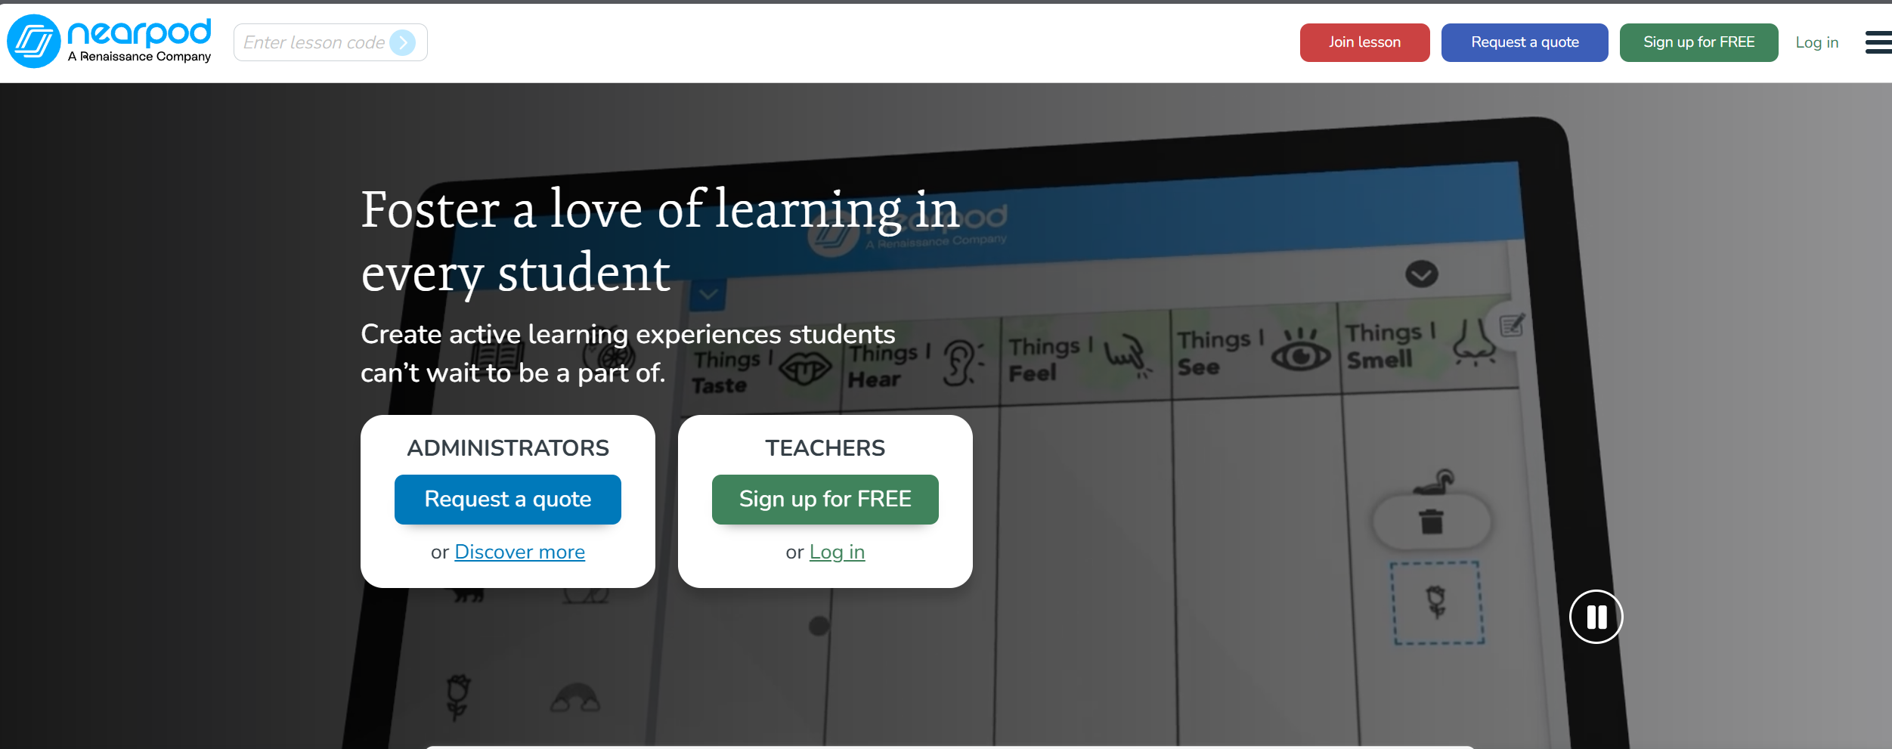
Task: Follow the Discover more link
Action: pyautogui.click(x=519, y=552)
